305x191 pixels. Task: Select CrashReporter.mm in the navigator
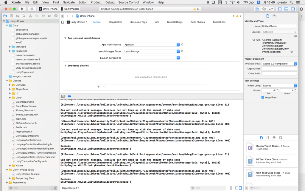26,106
